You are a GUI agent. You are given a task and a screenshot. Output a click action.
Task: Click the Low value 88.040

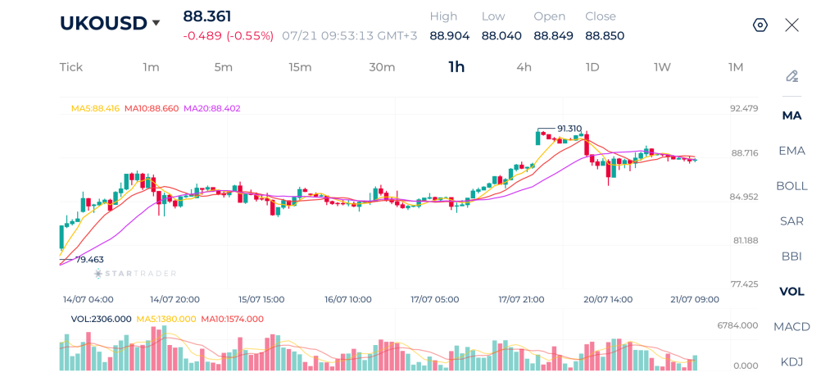click(x=501, y=36)
